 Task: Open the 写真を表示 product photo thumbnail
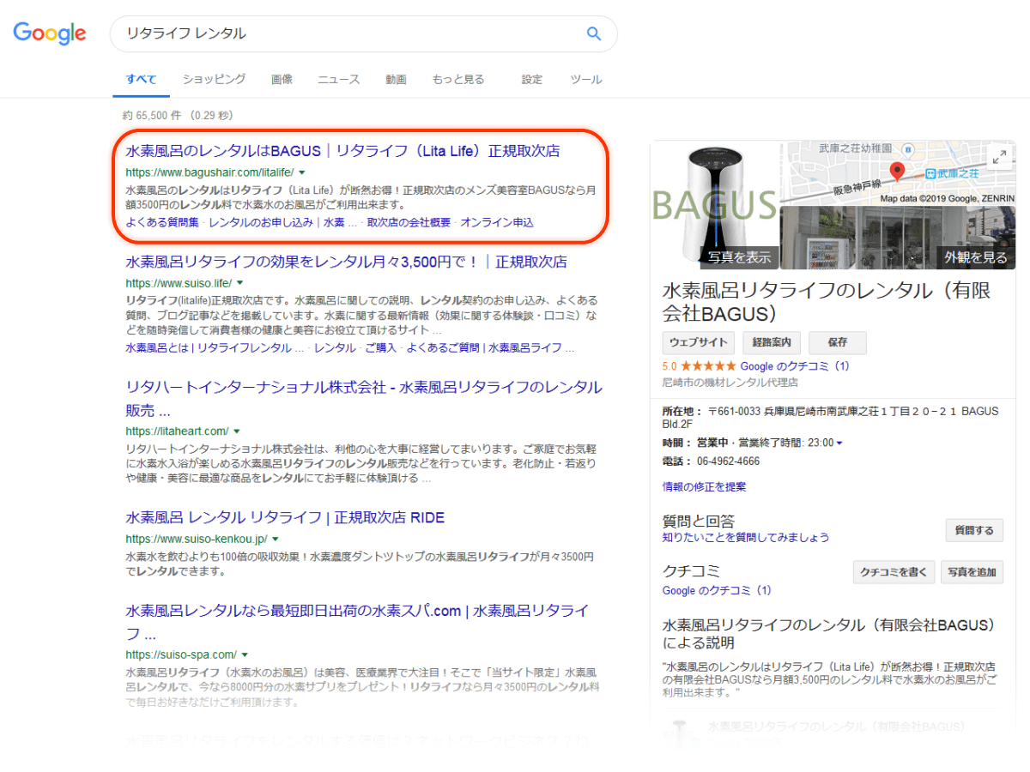point(714,205)
